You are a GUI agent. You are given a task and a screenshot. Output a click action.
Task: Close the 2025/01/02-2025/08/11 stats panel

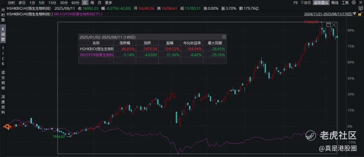point(224,37)
